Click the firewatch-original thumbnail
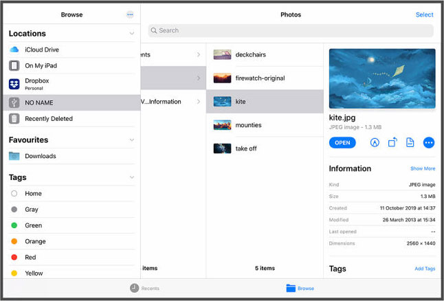This screenshot has height=301, width=444. (x=222, y=78)
